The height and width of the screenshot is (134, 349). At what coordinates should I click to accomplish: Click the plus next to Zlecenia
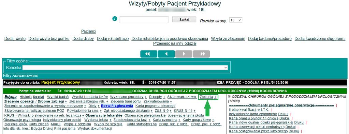point(215,97)
